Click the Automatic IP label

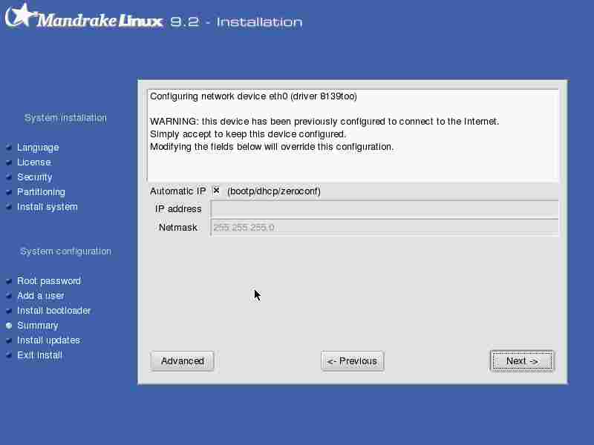pyautogui.click(x=178, y=191)
